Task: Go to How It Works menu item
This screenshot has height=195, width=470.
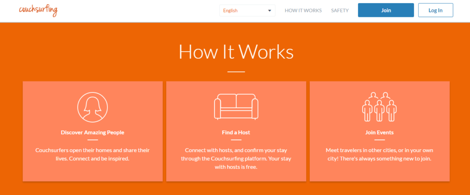Action: pyautogui.click(x=303, y=11)
